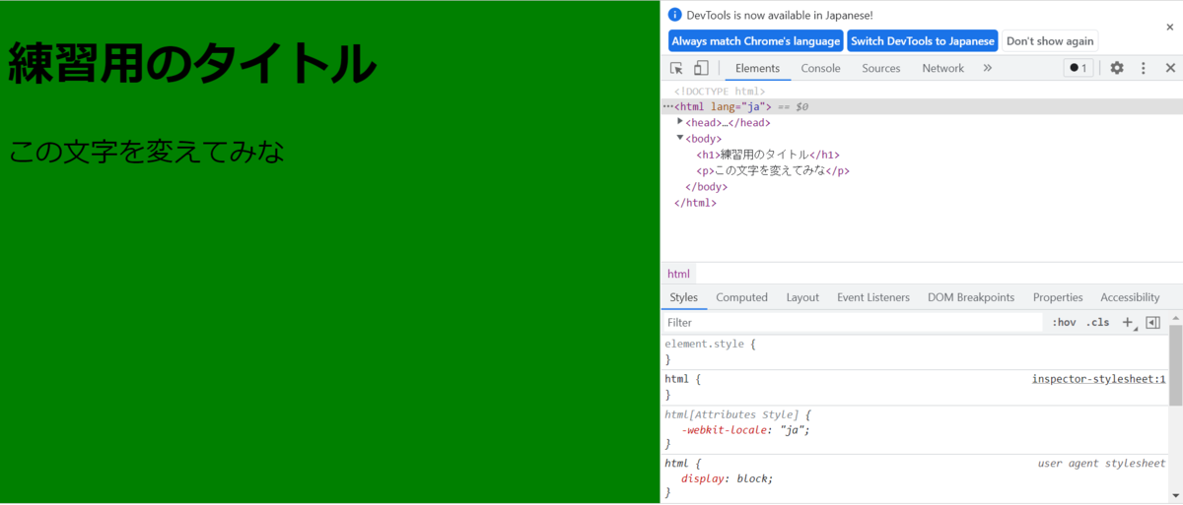Click the html breadcrumb item

(x=678, y=274)
